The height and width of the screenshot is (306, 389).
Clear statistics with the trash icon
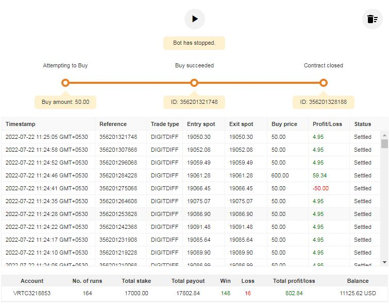pos(372,19)
